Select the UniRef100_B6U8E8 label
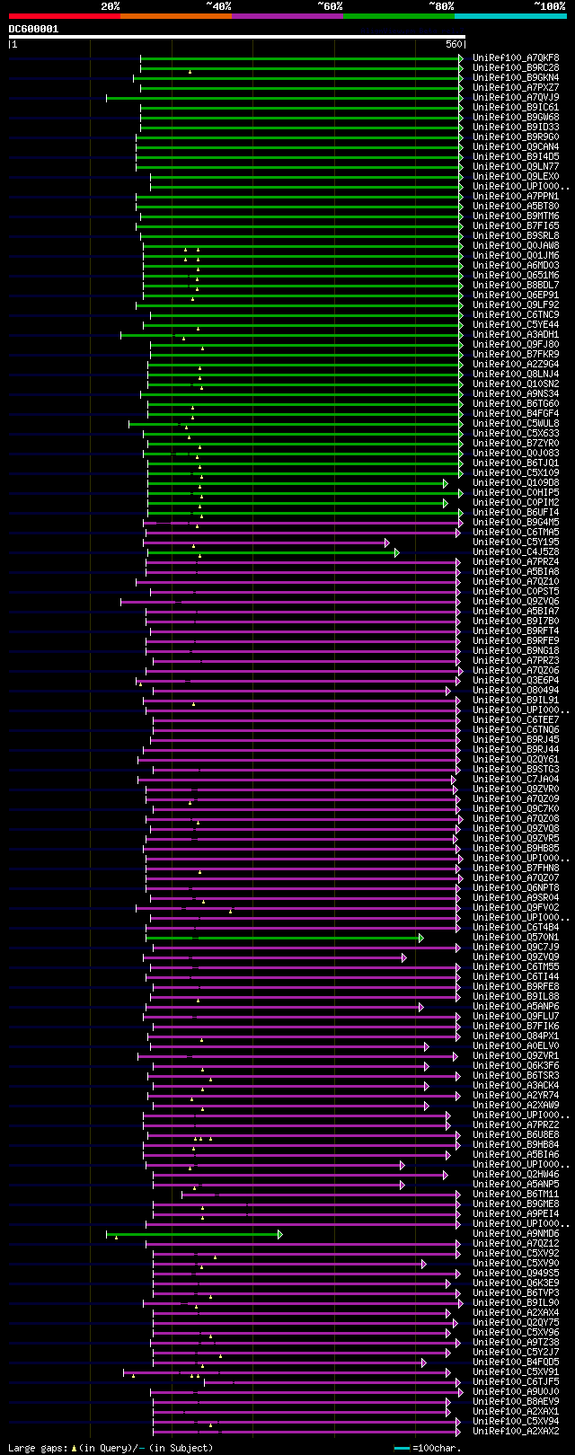The width and height of the screenshot is (575, 1455). pyautogui.click(x=516, y=1134)
